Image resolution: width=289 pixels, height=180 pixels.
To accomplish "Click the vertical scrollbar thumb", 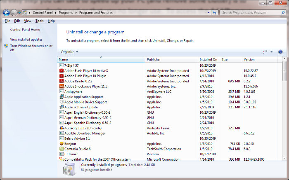I will [x=284, y=71].
